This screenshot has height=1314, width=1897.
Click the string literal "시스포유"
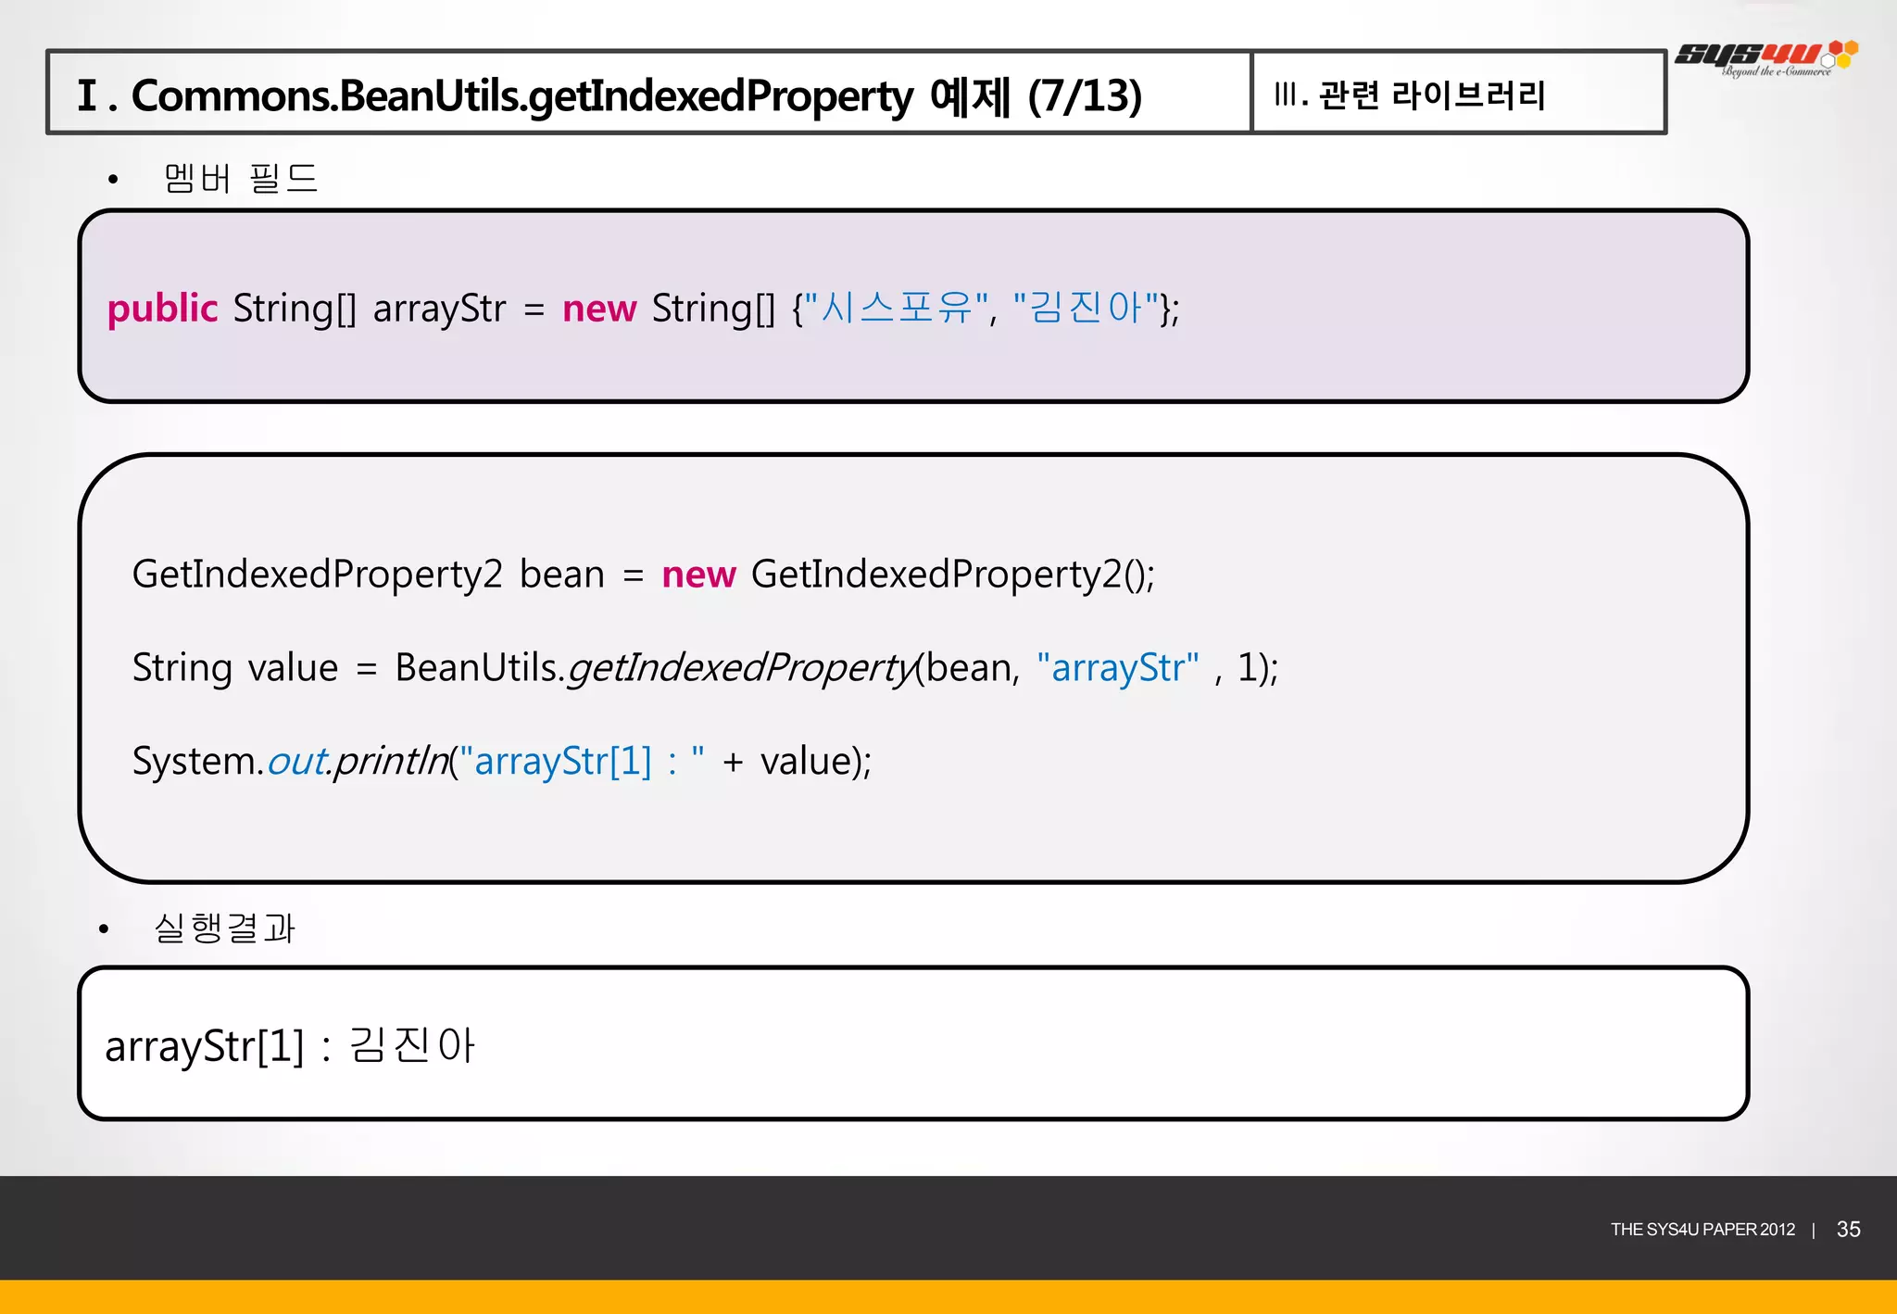[897, 307]
